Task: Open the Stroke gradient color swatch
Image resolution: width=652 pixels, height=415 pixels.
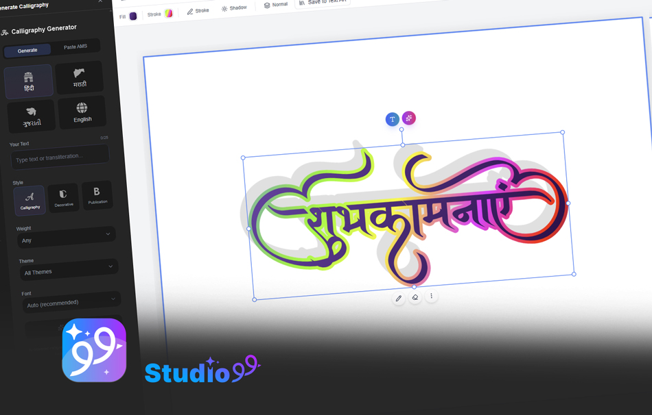Action: (168, 13)
